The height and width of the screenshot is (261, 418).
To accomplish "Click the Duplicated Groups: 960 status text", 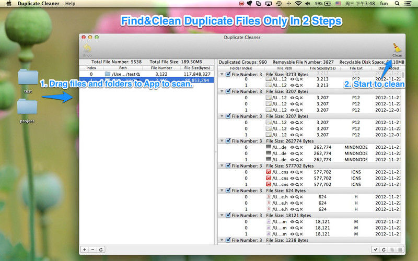I will click(242, 62).
